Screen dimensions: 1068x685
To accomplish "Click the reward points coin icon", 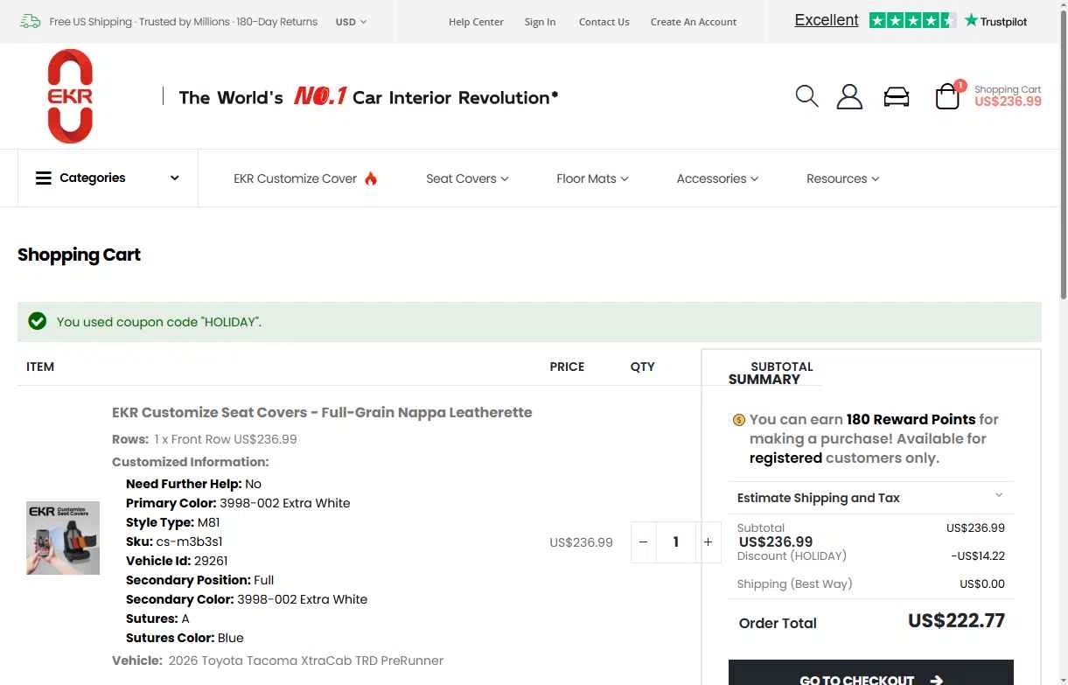I will pos(738,420).
